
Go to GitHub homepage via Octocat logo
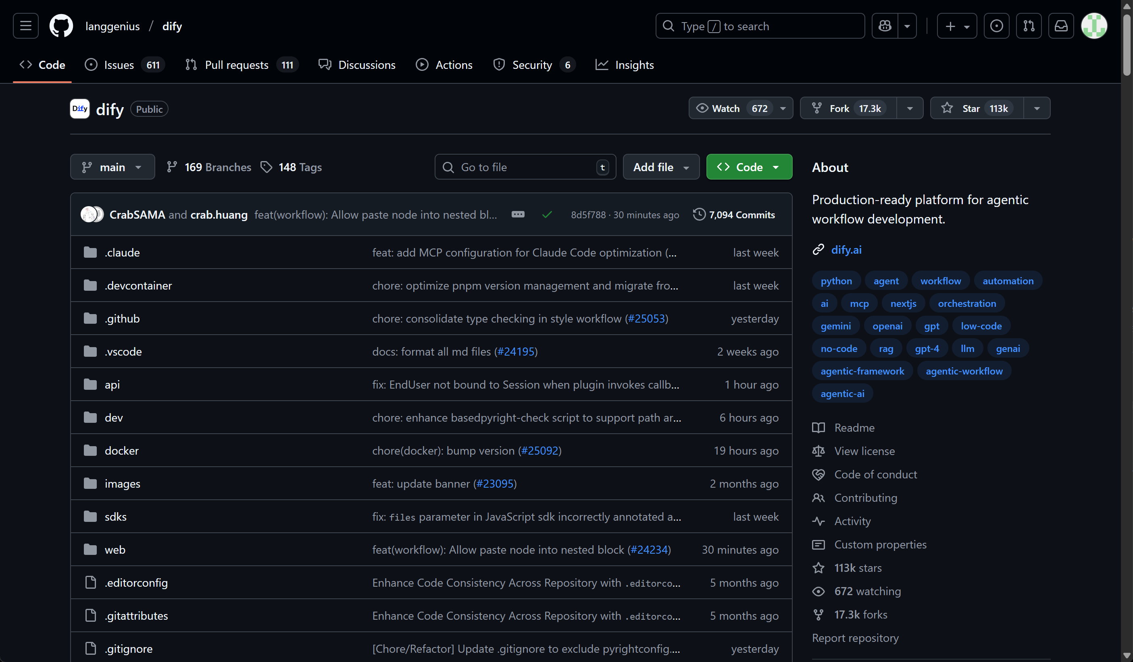coord(61,26)
